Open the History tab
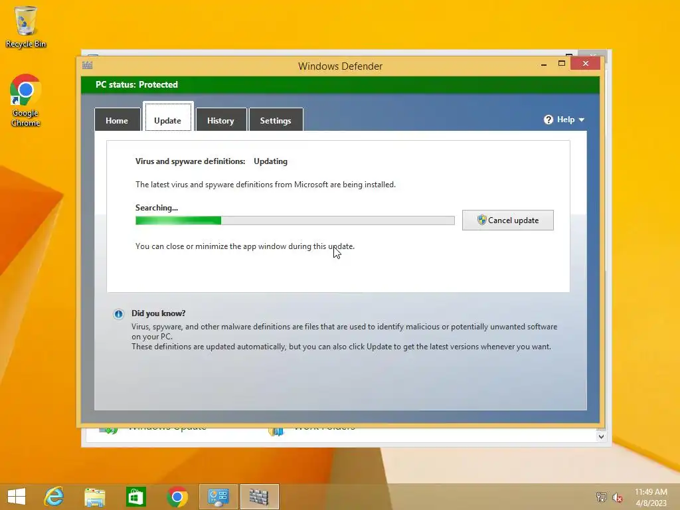The height and width of the screenshot is (510, 680). tap(220, 120)
